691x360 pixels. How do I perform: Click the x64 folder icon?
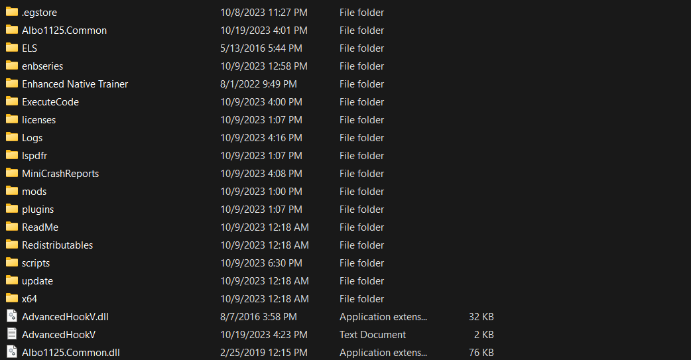pos(11,298)
